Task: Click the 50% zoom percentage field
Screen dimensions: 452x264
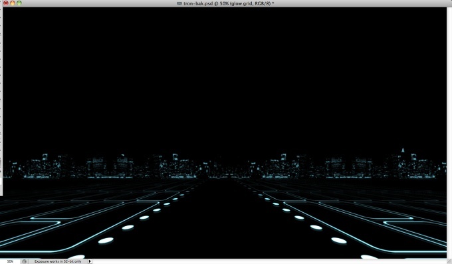Action: [11, 261]
